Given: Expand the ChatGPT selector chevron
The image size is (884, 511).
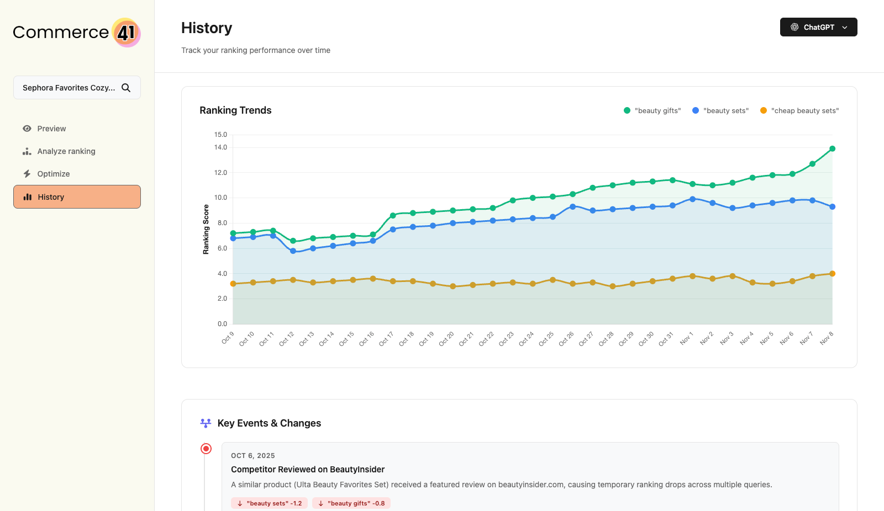Looking at the screenshot, I should [844, 27].
